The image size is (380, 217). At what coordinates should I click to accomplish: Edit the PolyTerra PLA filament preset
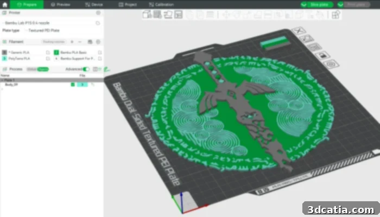point(48,59)
